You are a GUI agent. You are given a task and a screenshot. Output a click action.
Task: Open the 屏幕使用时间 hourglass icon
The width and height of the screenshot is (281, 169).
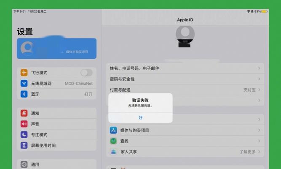point(24,145)
